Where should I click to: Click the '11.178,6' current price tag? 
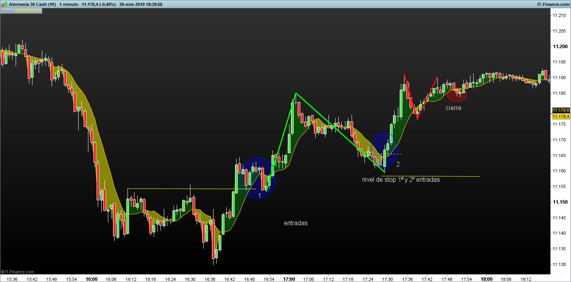[x=560, y=111]
